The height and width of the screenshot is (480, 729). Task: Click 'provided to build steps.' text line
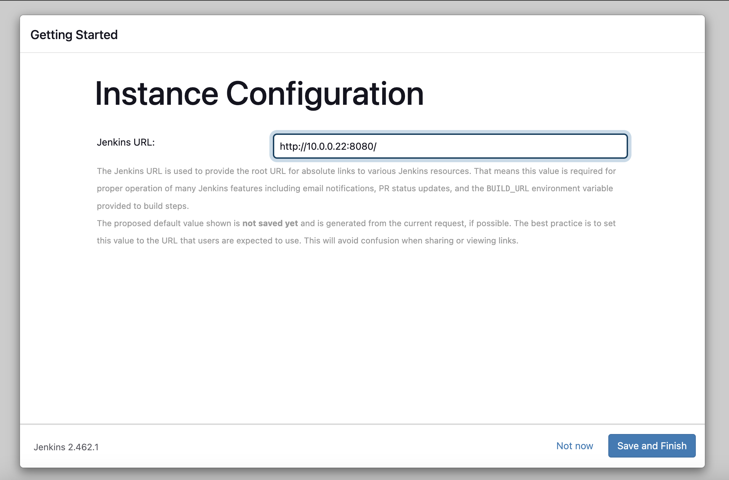(x=142, y=206)
